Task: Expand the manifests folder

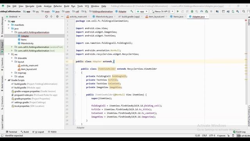Action: click(x=9, y=25)
